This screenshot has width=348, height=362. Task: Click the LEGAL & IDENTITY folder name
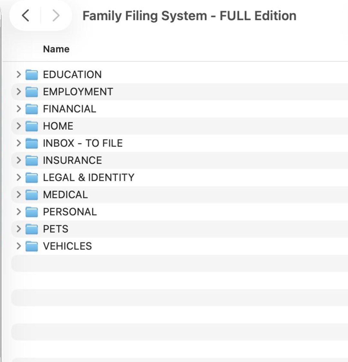[89, 177]
